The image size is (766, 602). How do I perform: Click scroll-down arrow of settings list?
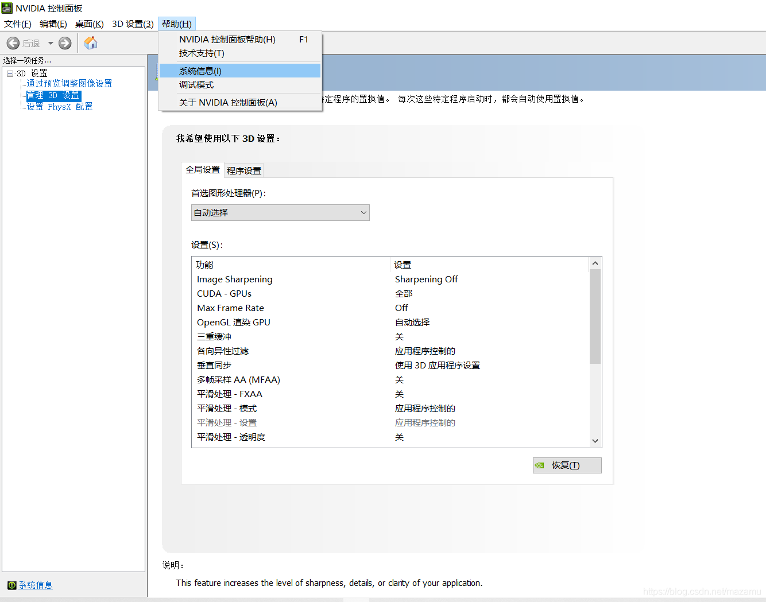tap(595, 441)
